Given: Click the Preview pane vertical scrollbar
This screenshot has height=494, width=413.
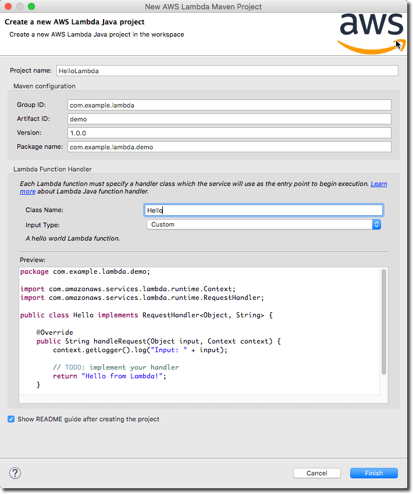Looking at the screenshot, I should click(x=384, y=321).
